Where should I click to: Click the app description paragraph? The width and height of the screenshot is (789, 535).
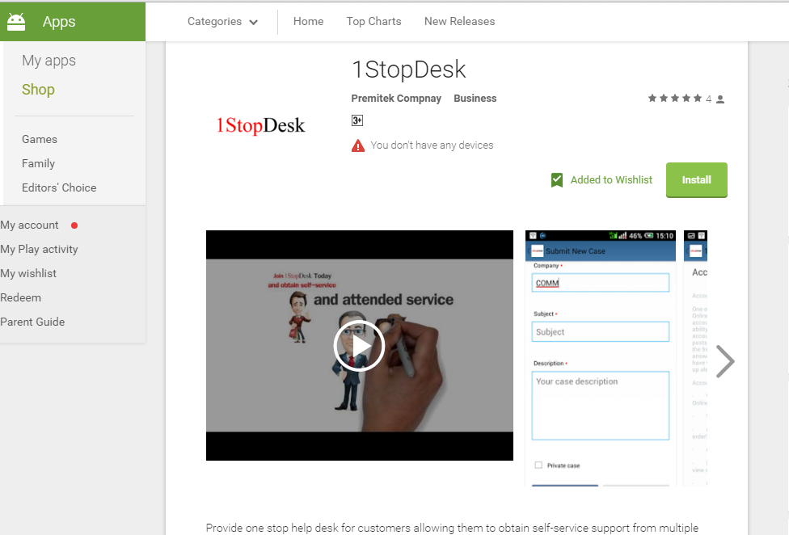coord(452,528)
